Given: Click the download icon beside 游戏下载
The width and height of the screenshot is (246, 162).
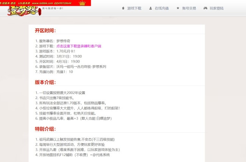Looking at the screenshot, I should click(x=123, y=8).
